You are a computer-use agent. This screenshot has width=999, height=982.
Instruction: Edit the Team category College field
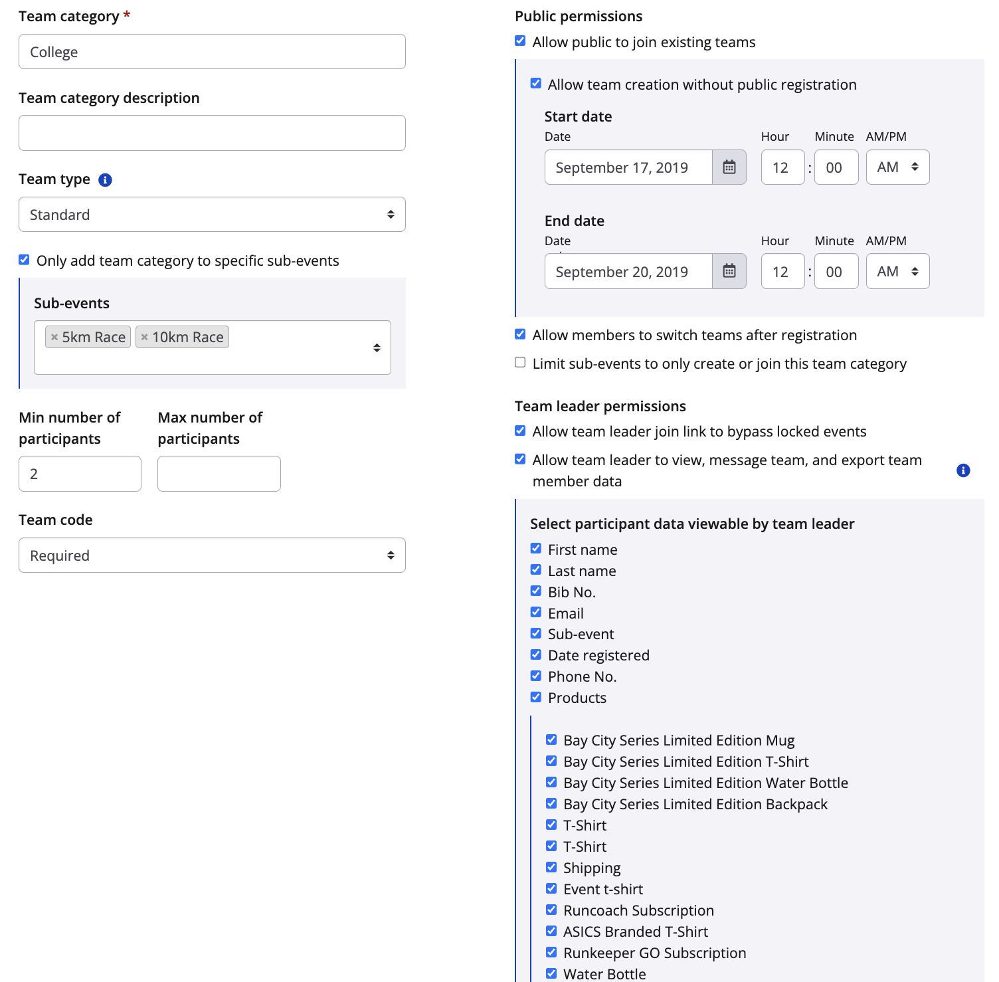coord(212,52)
